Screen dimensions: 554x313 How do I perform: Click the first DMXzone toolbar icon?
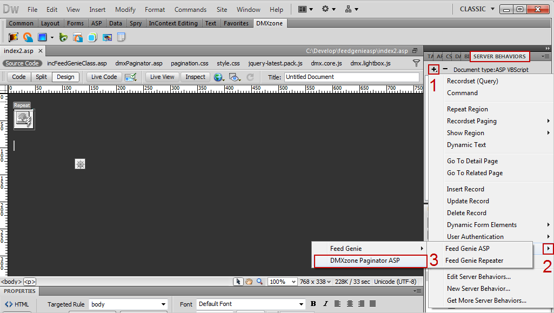click(x=14, y=37)
